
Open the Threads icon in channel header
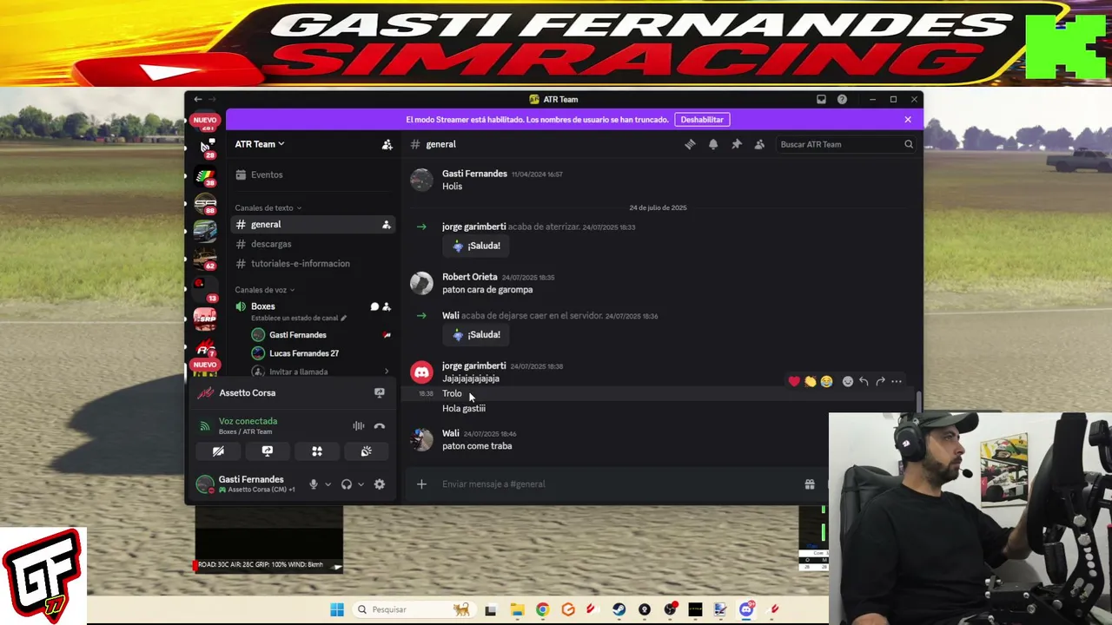690,144
